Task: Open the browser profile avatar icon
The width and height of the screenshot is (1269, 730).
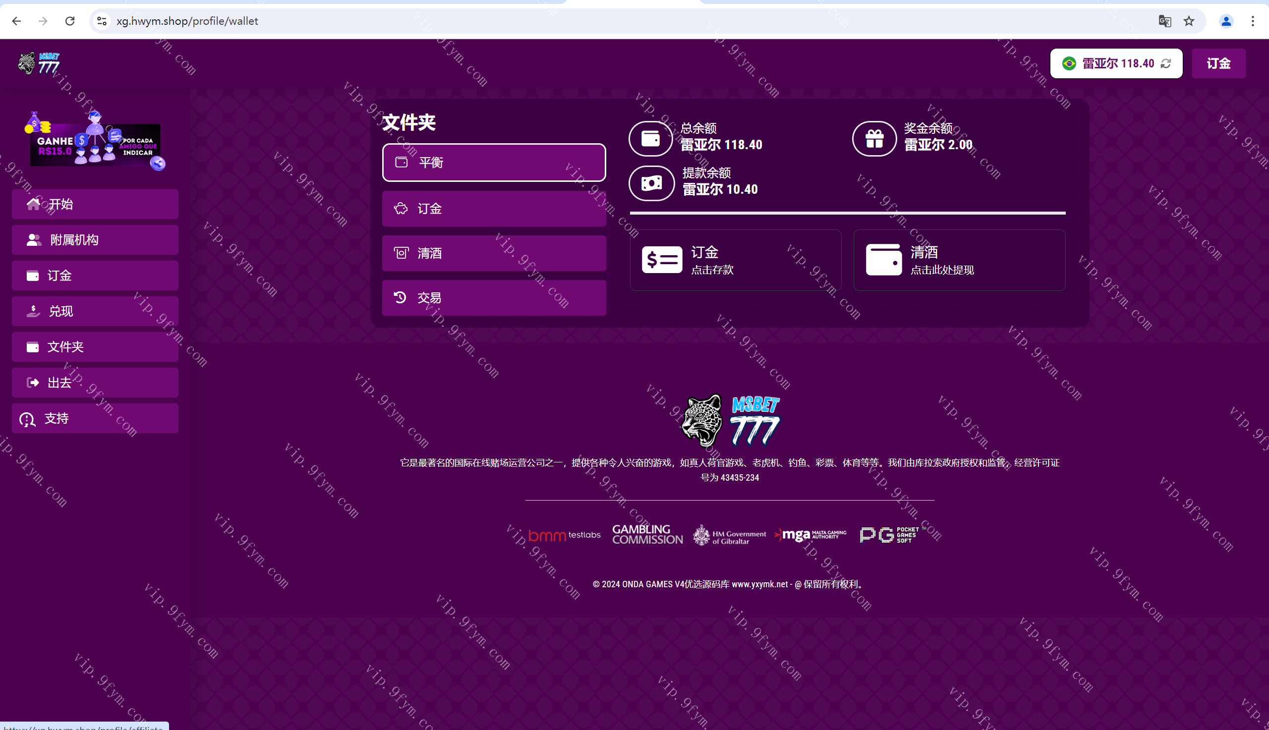Action: 1226,21
